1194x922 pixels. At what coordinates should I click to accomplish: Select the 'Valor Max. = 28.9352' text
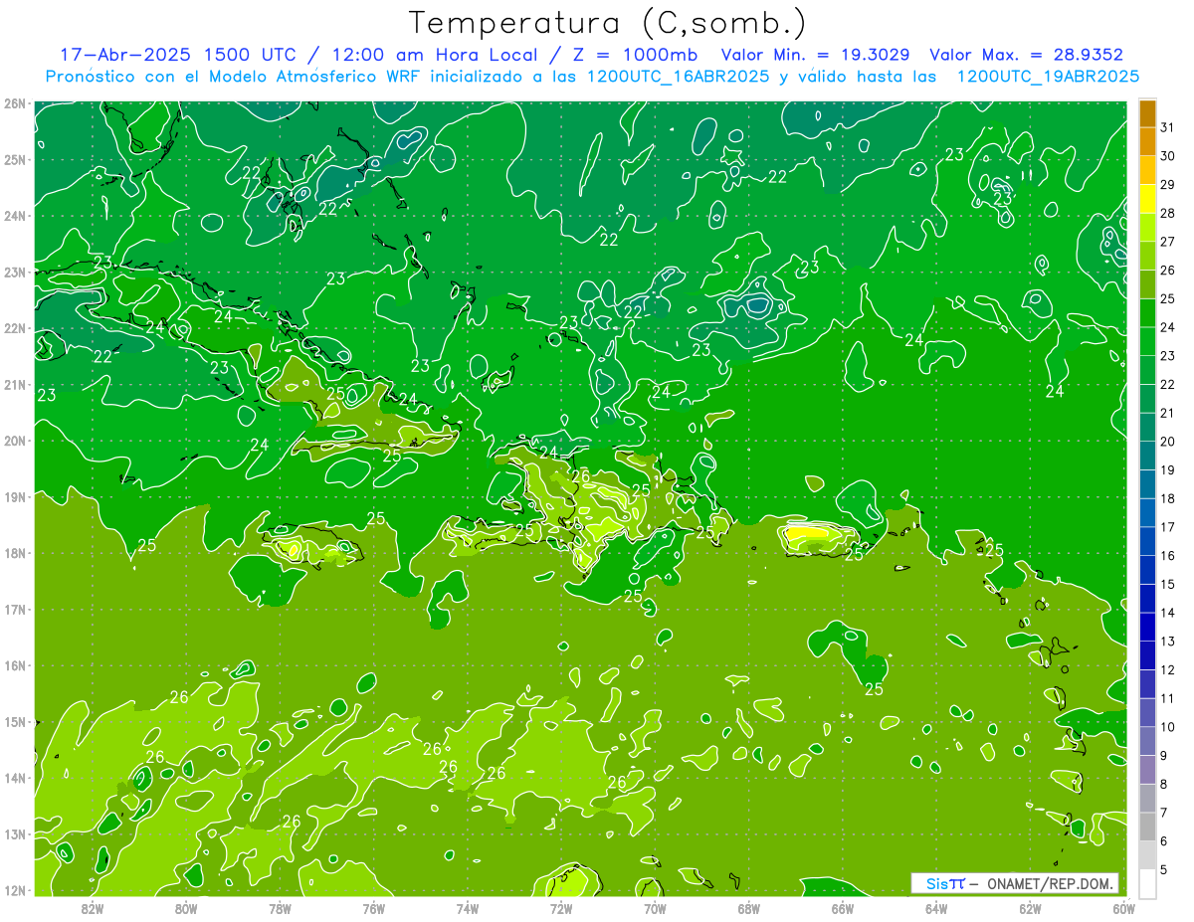[1027, 55]
